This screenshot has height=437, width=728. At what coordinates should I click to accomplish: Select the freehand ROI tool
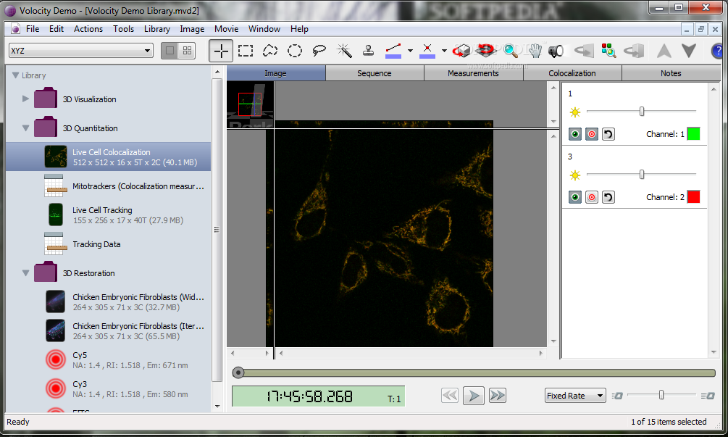coord(270,51)
